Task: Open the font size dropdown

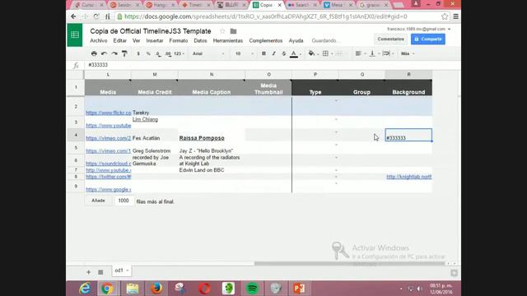Action: [244, 53]
